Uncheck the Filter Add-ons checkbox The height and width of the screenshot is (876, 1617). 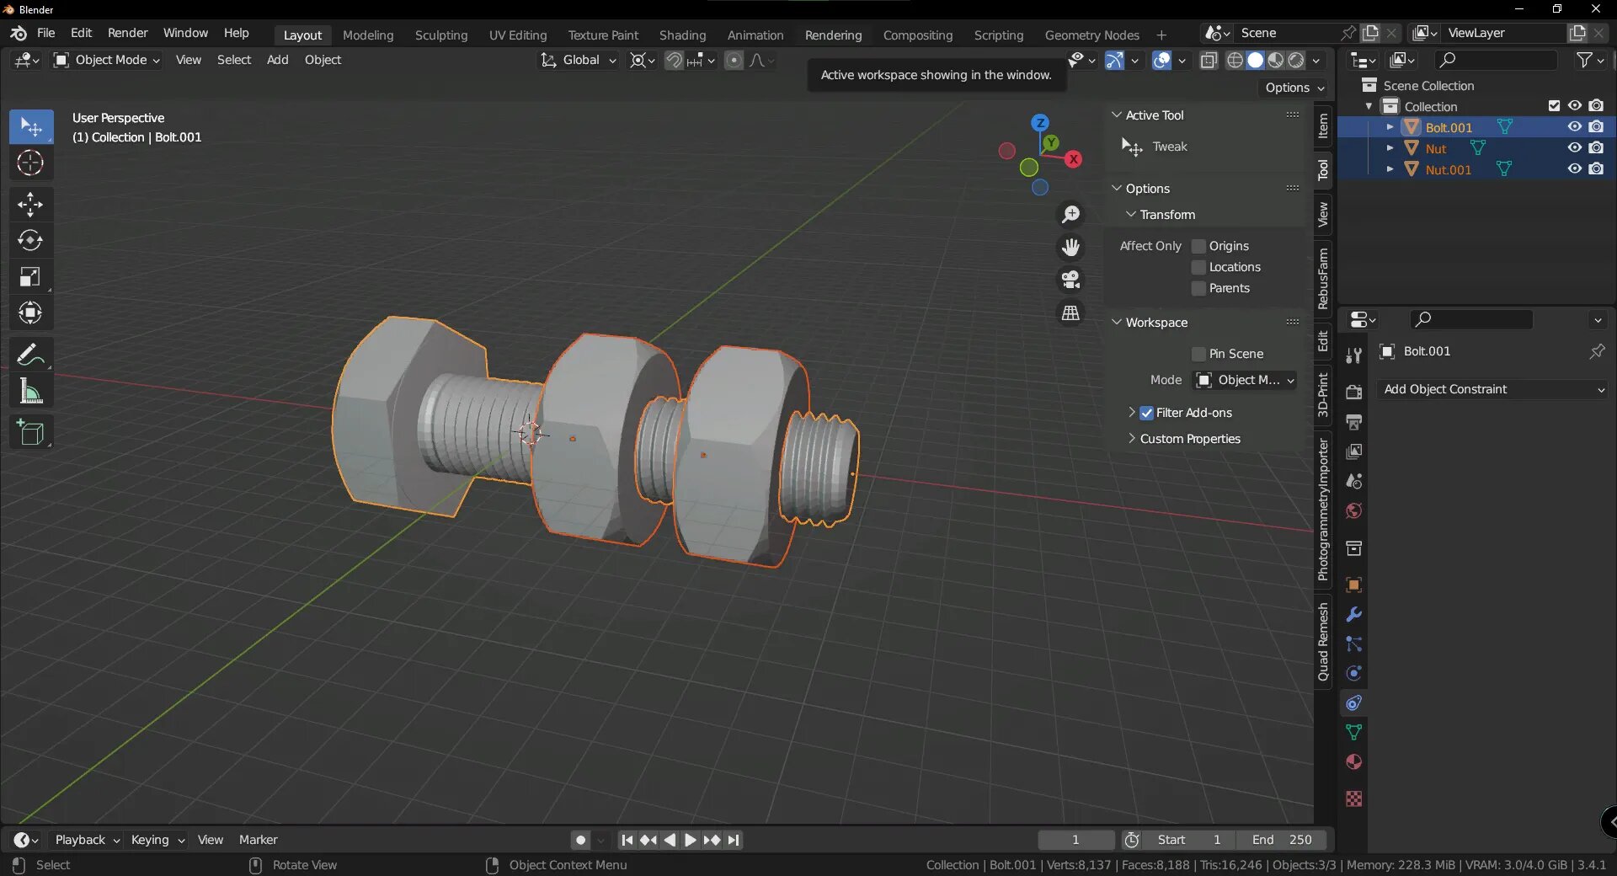[1146, 413]
